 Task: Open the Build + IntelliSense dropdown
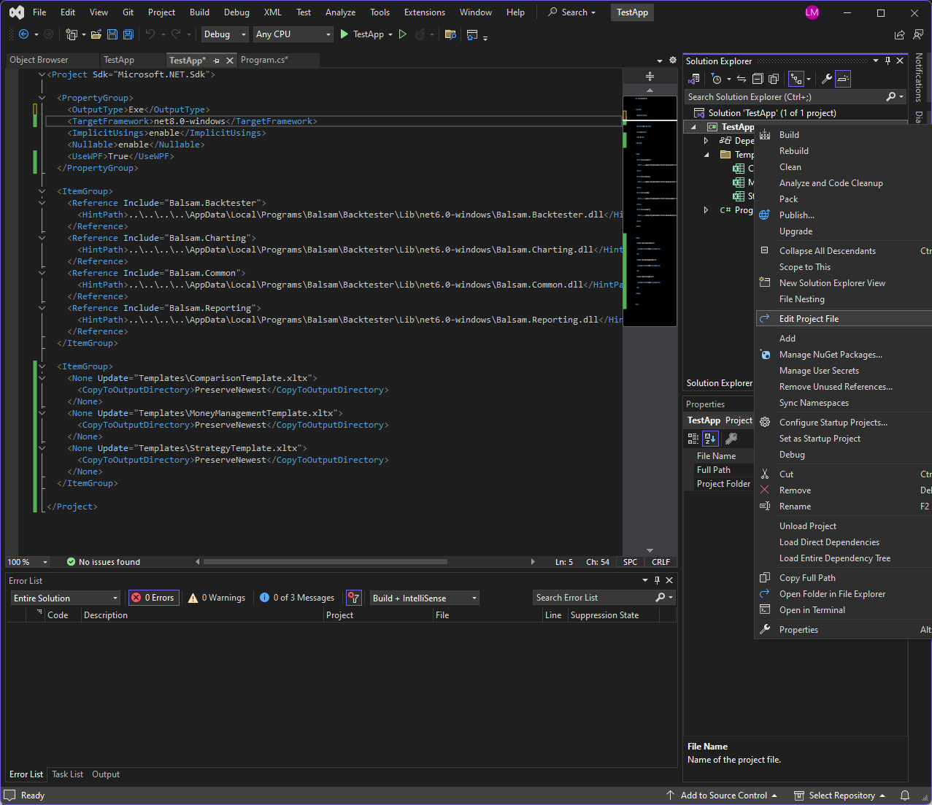click(425, 598)
